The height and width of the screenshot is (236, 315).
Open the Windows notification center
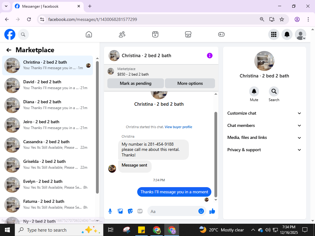(305, 230)
